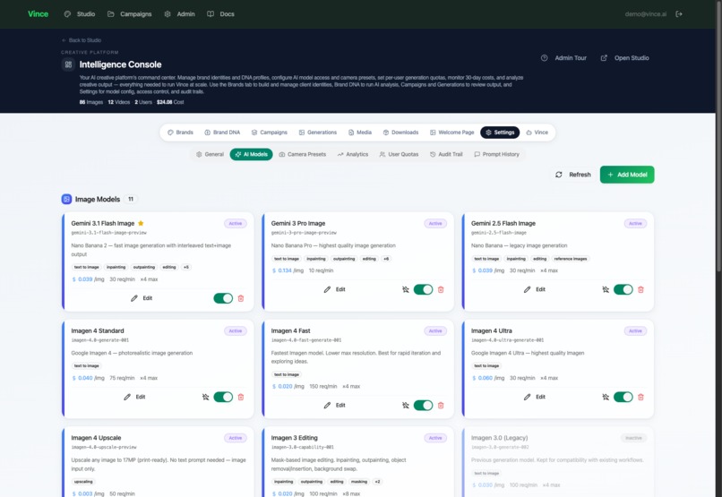This screenshot has width=722, height=497.
Task: Expand the +2 tags on Imagen 3 Editing
Action: (378, 482)
